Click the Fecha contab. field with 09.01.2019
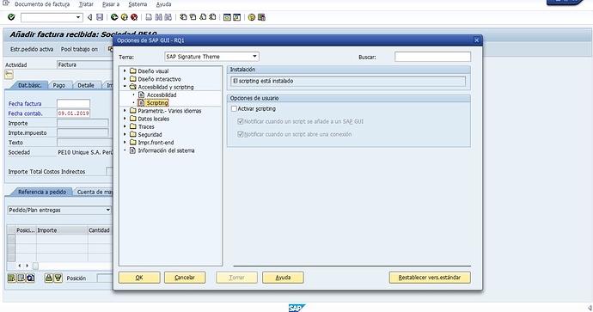 pos(73,113)
